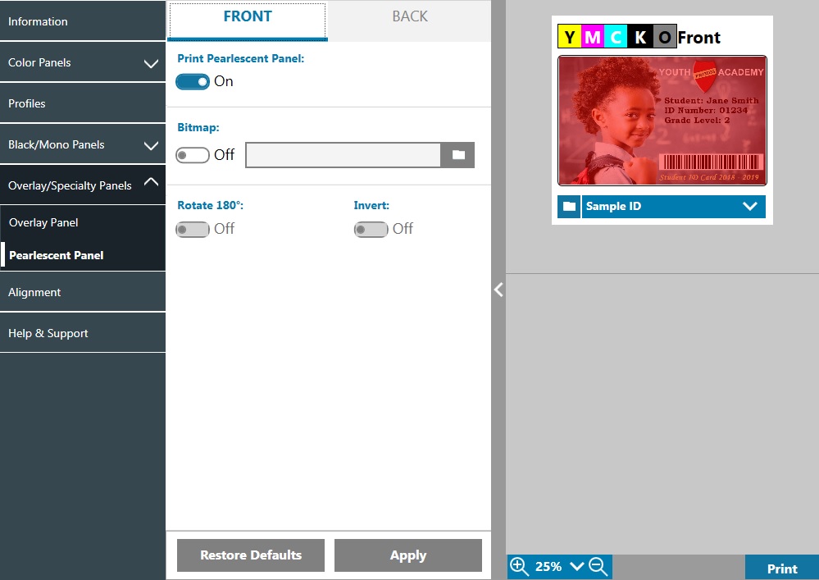Open folder icon beside Sample ID

click(569, 207)
